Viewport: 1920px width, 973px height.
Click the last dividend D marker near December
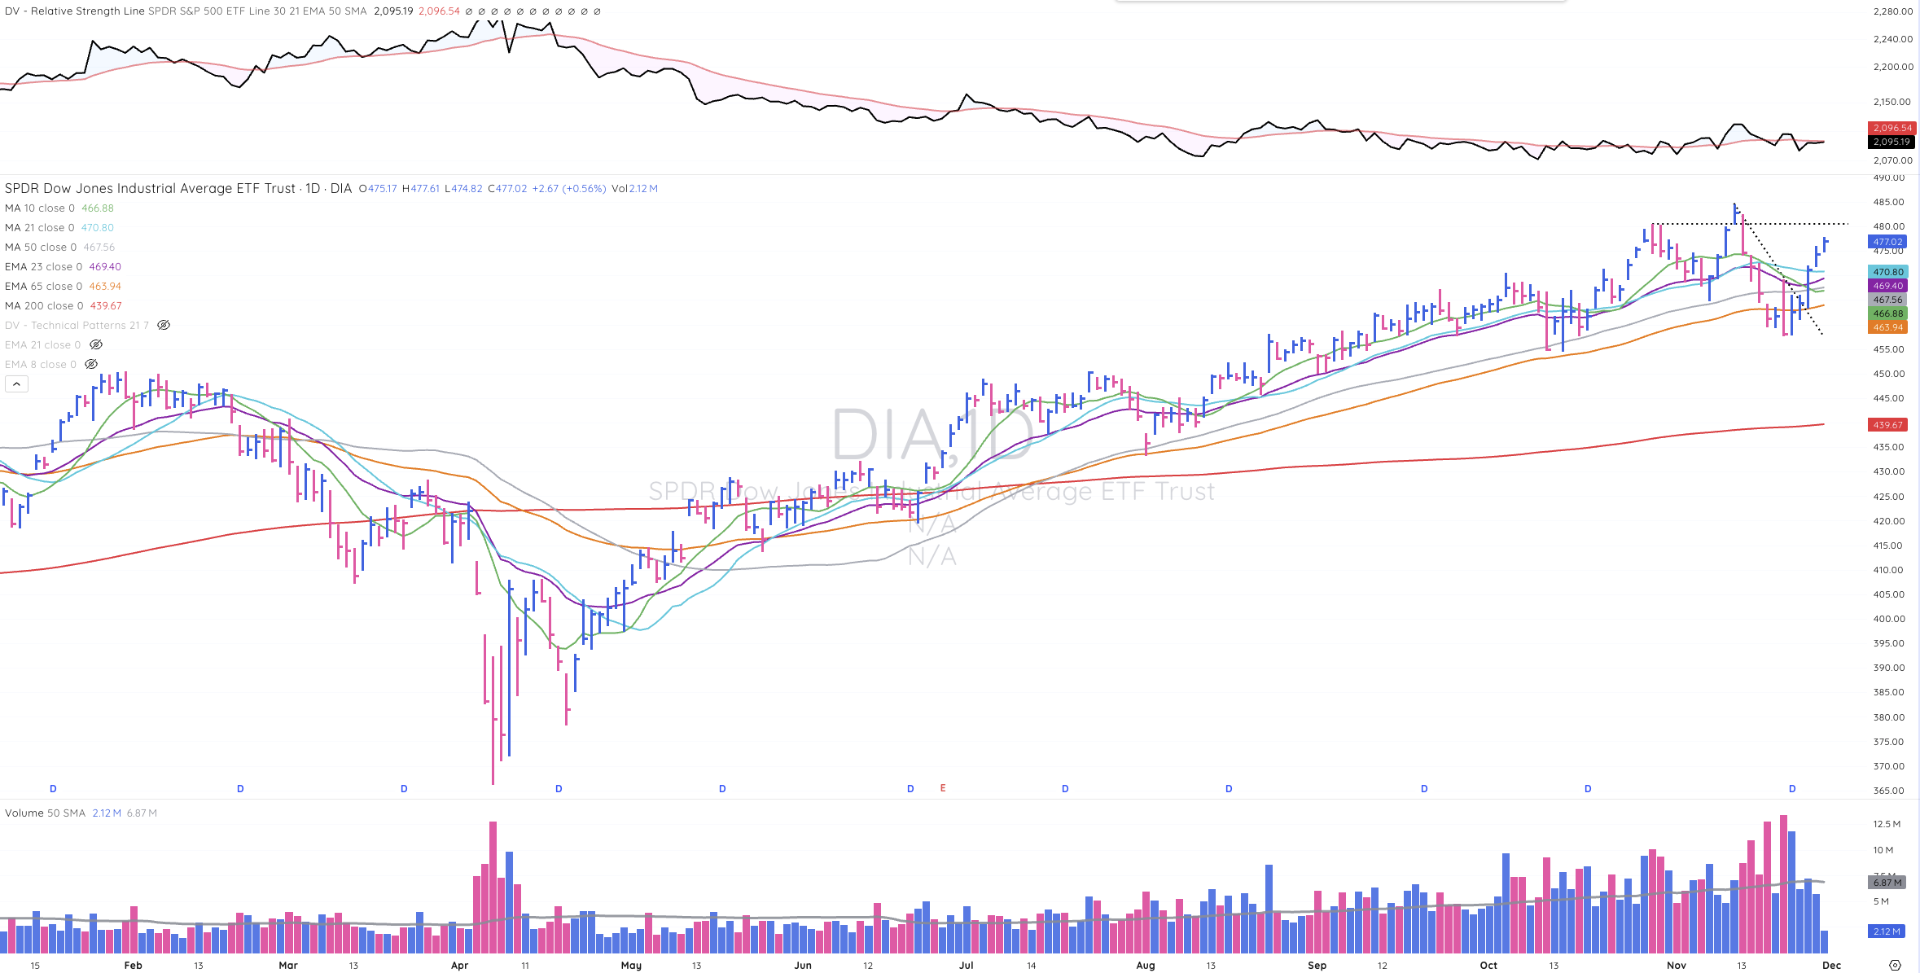coord(1792,788)
